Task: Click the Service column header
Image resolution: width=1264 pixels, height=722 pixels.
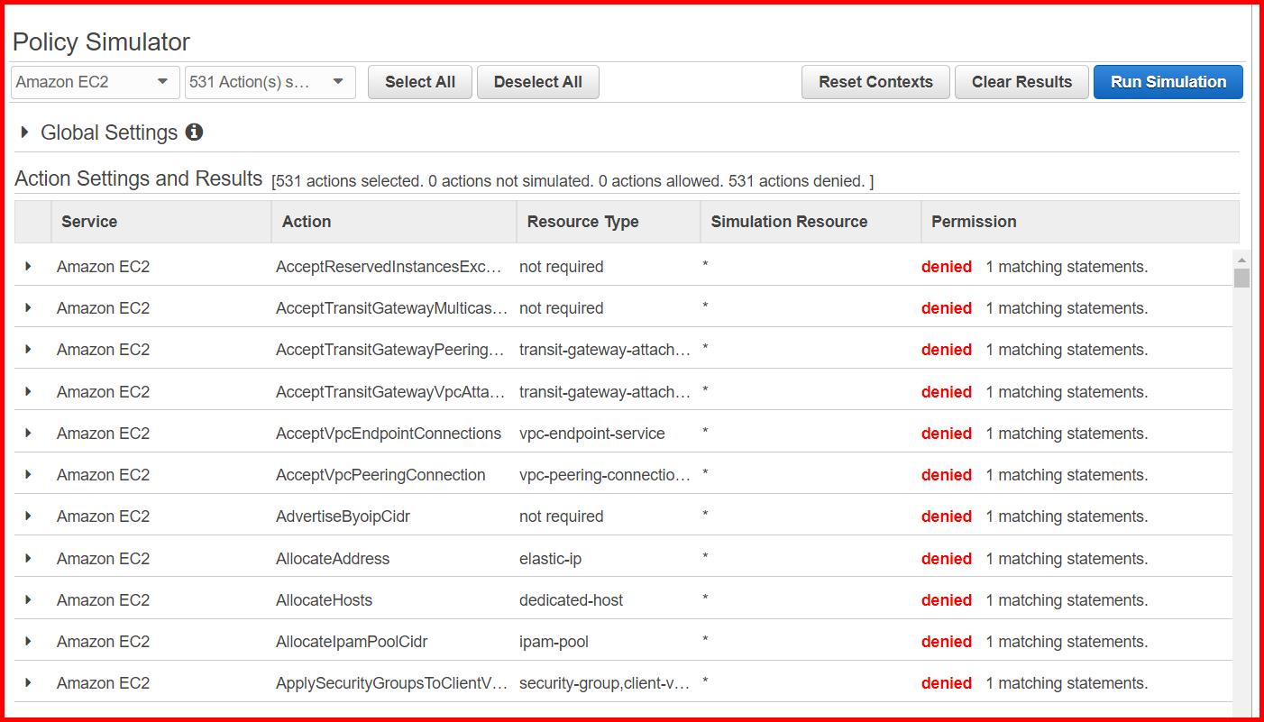Action: 89,221
